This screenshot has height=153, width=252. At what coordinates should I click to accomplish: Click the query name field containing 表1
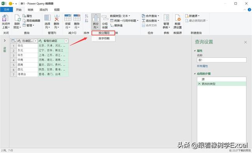221,60
